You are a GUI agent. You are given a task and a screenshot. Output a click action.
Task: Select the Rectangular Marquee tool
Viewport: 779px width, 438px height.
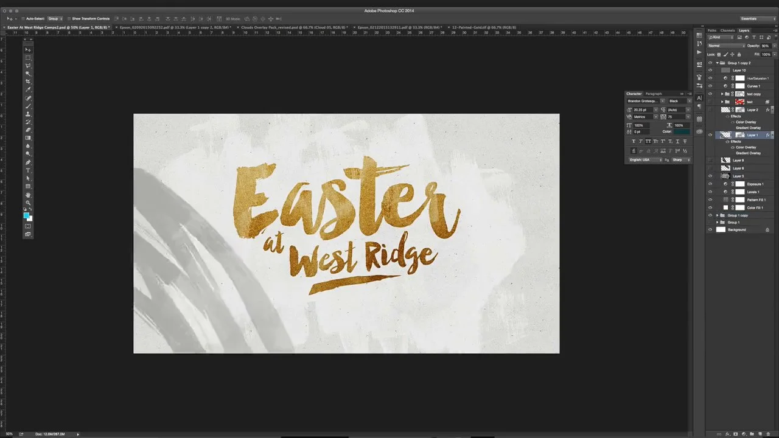point(27,57)
